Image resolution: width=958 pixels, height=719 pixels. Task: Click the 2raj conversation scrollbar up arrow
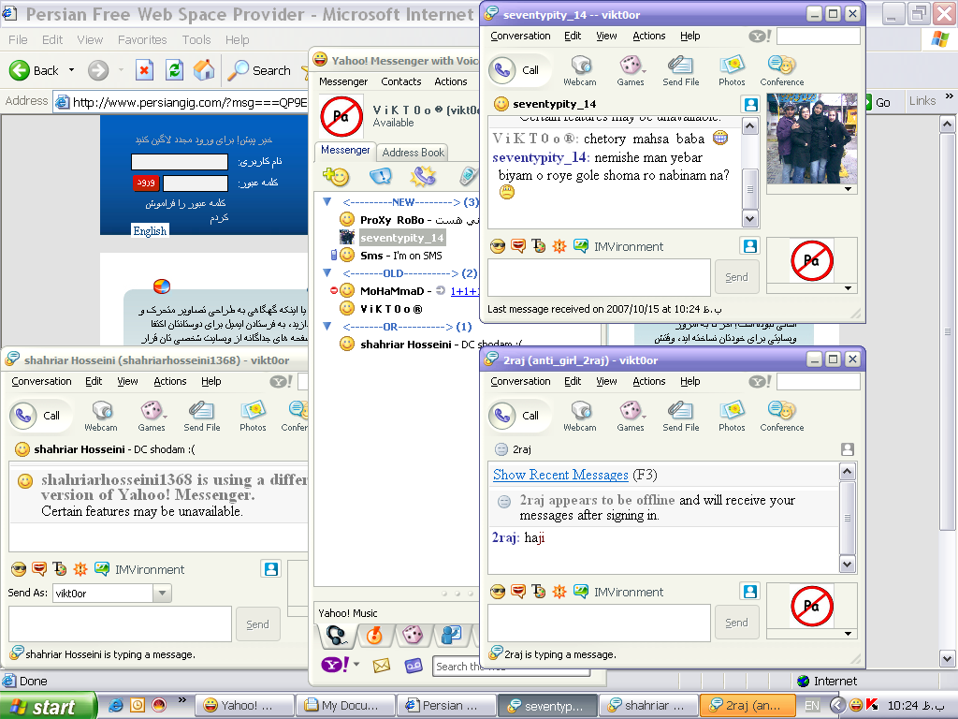(x=847, y=472)
